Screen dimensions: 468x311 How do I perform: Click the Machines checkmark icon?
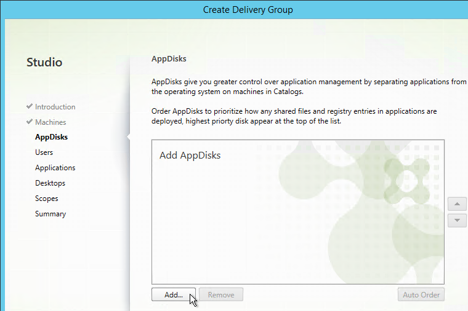tap(30, 122)
